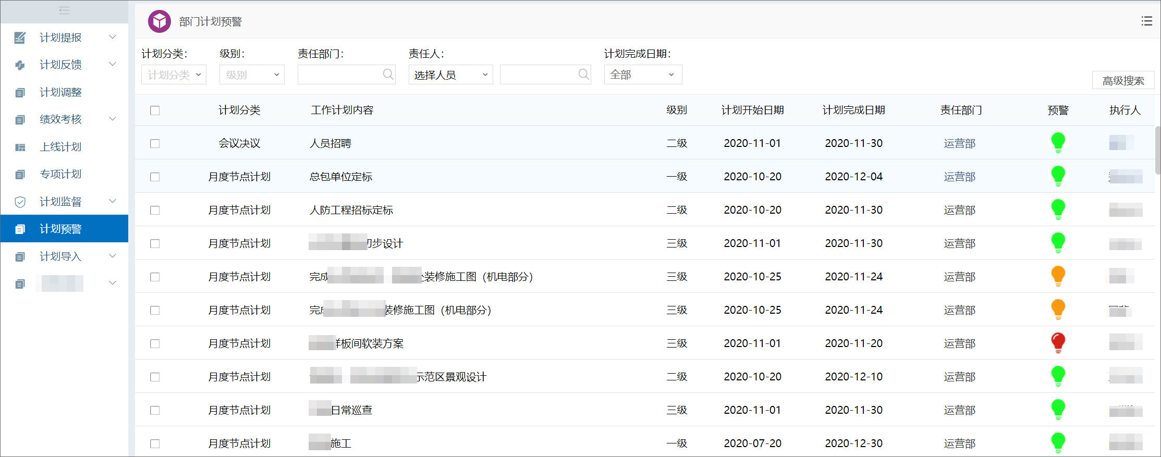Expand the 计划导入 menu chevron
Viewport: 1161px width, 457px height.
[x=112, y=256]
